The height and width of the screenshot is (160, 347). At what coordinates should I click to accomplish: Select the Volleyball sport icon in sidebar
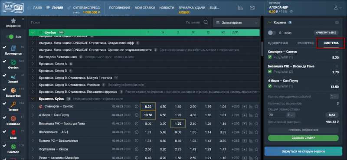pos(13,119)
